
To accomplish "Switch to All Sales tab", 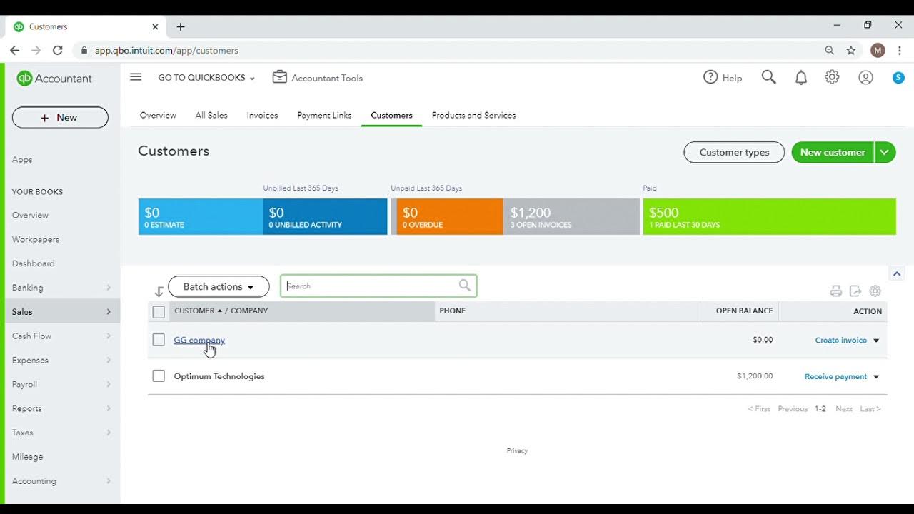I will 211,115.
